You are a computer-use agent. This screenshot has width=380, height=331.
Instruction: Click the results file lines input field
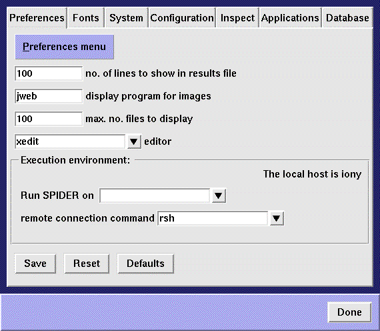[x=49, y=73]
